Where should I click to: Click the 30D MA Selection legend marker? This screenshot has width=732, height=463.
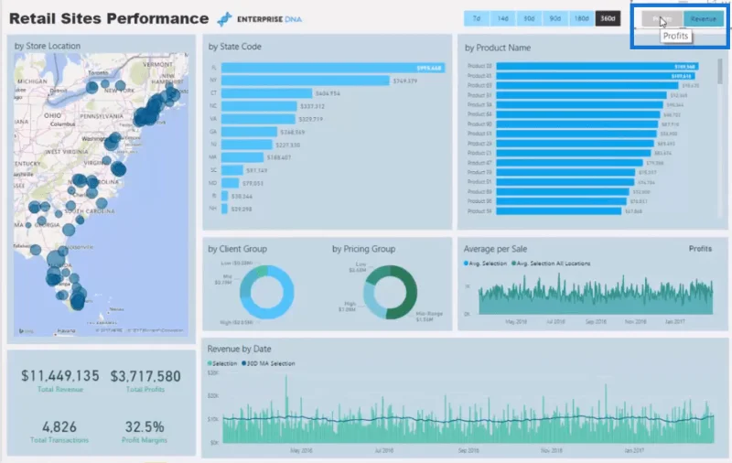tap(243, 363)
